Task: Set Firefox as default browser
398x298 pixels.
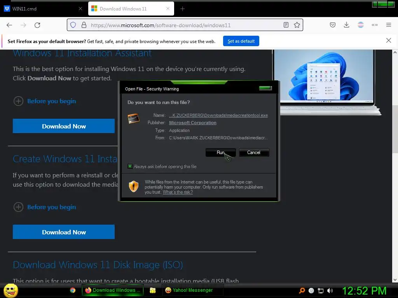Action: pyautogui.click(x=241, y=41)
